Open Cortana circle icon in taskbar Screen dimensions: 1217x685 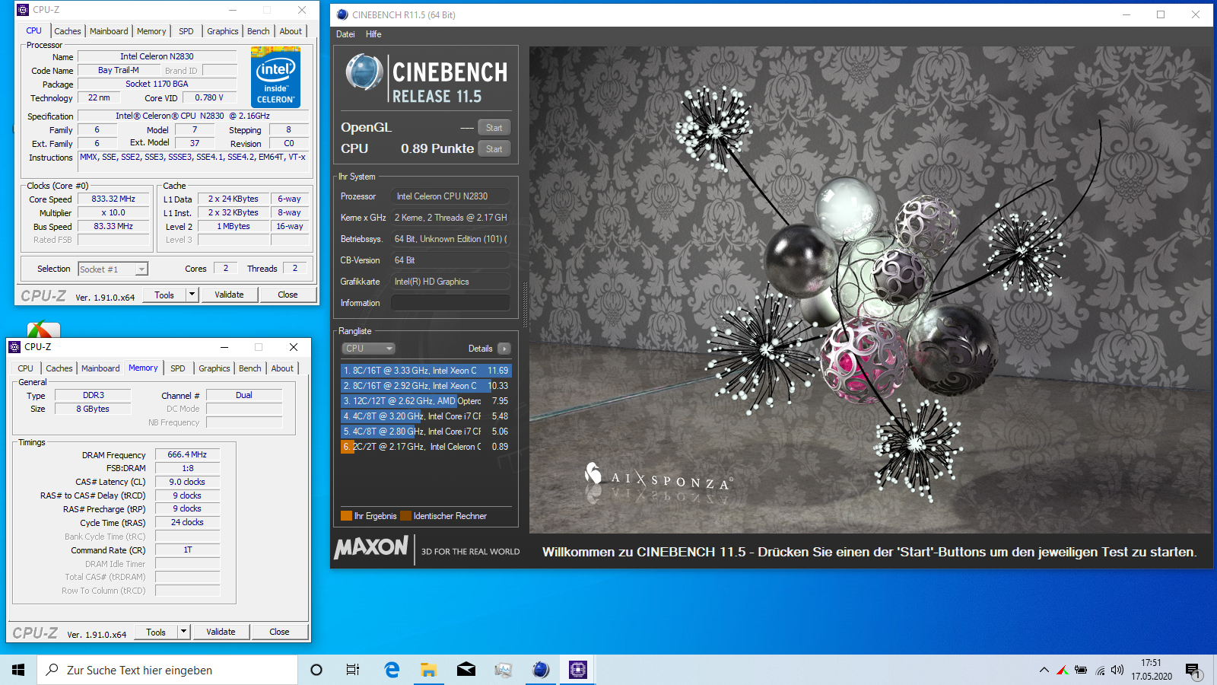316,670
